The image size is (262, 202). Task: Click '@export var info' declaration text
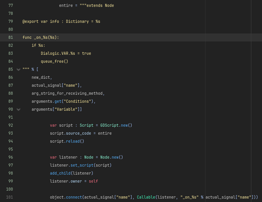pos(41,22)
